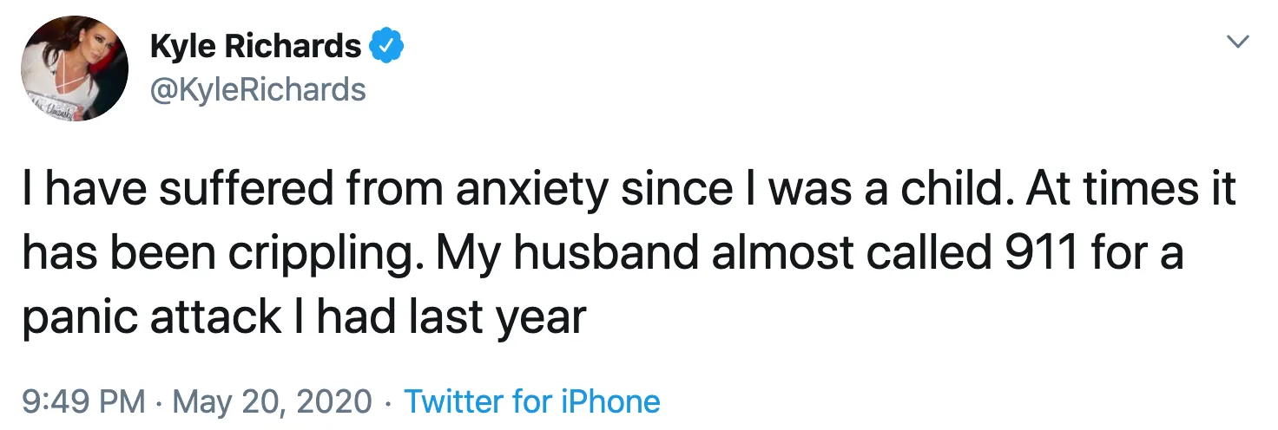The image size is (1278, 430).
Task: Click the words 'last year' ending the tweet
Action: pyautogui.click(x=497, y=318)
